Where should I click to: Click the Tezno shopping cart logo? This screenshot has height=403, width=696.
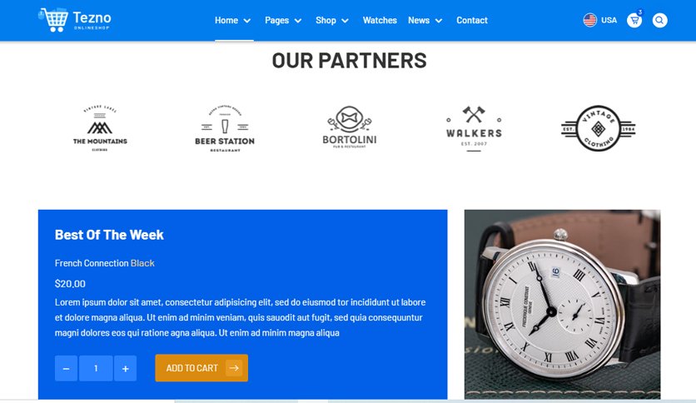(x=75, y=20)
